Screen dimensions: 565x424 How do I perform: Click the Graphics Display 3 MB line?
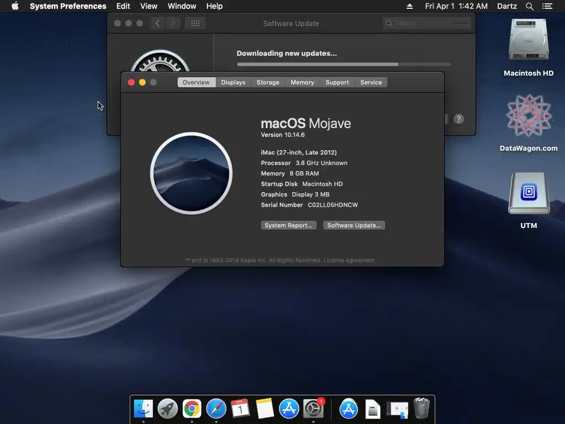295,194
